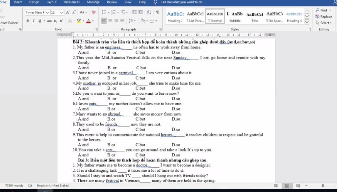This screenshot has height=192, width=337.
Task: Toggle show paragraph marks
Action: [x=158, y=12]
